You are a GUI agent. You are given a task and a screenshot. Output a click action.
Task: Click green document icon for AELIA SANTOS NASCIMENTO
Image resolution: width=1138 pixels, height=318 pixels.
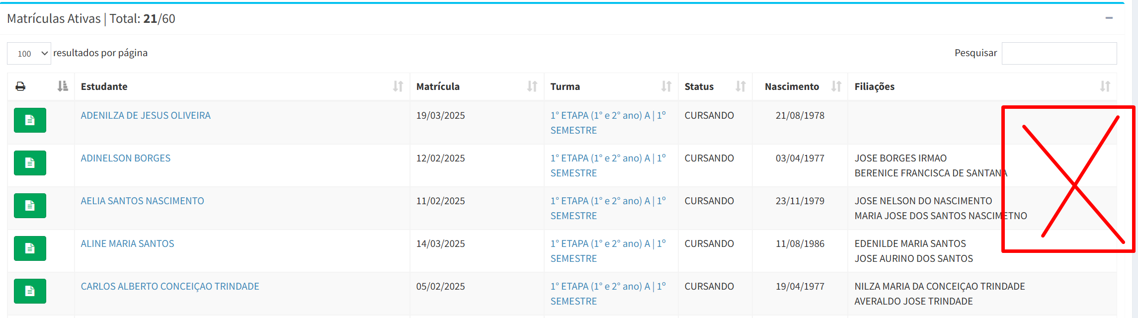30,206
